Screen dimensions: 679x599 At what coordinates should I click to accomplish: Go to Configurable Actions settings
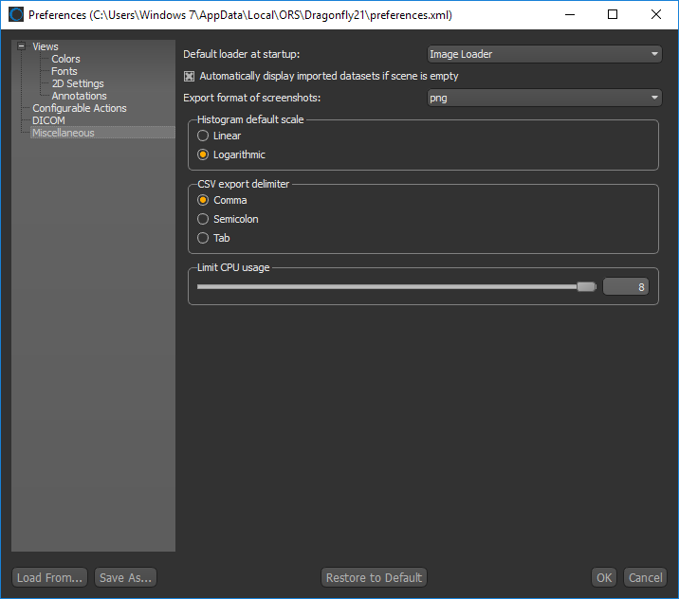[79, 108]
